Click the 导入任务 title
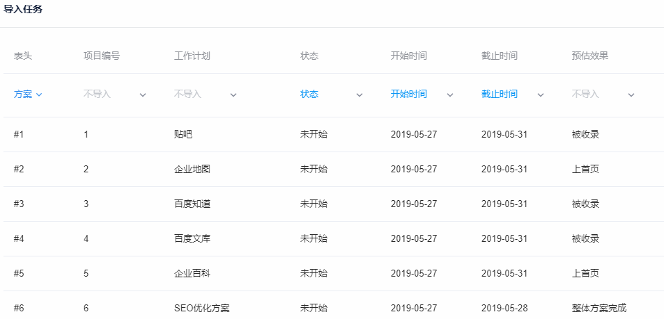 23,10
